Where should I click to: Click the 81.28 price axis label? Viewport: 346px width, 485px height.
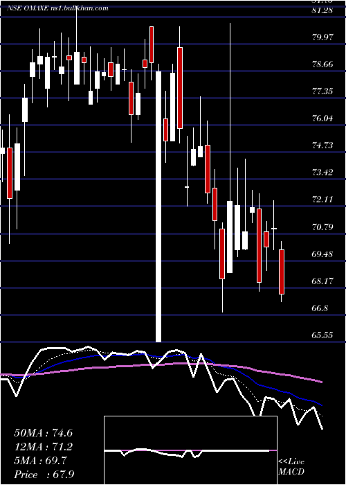click(x=322, y=10)
